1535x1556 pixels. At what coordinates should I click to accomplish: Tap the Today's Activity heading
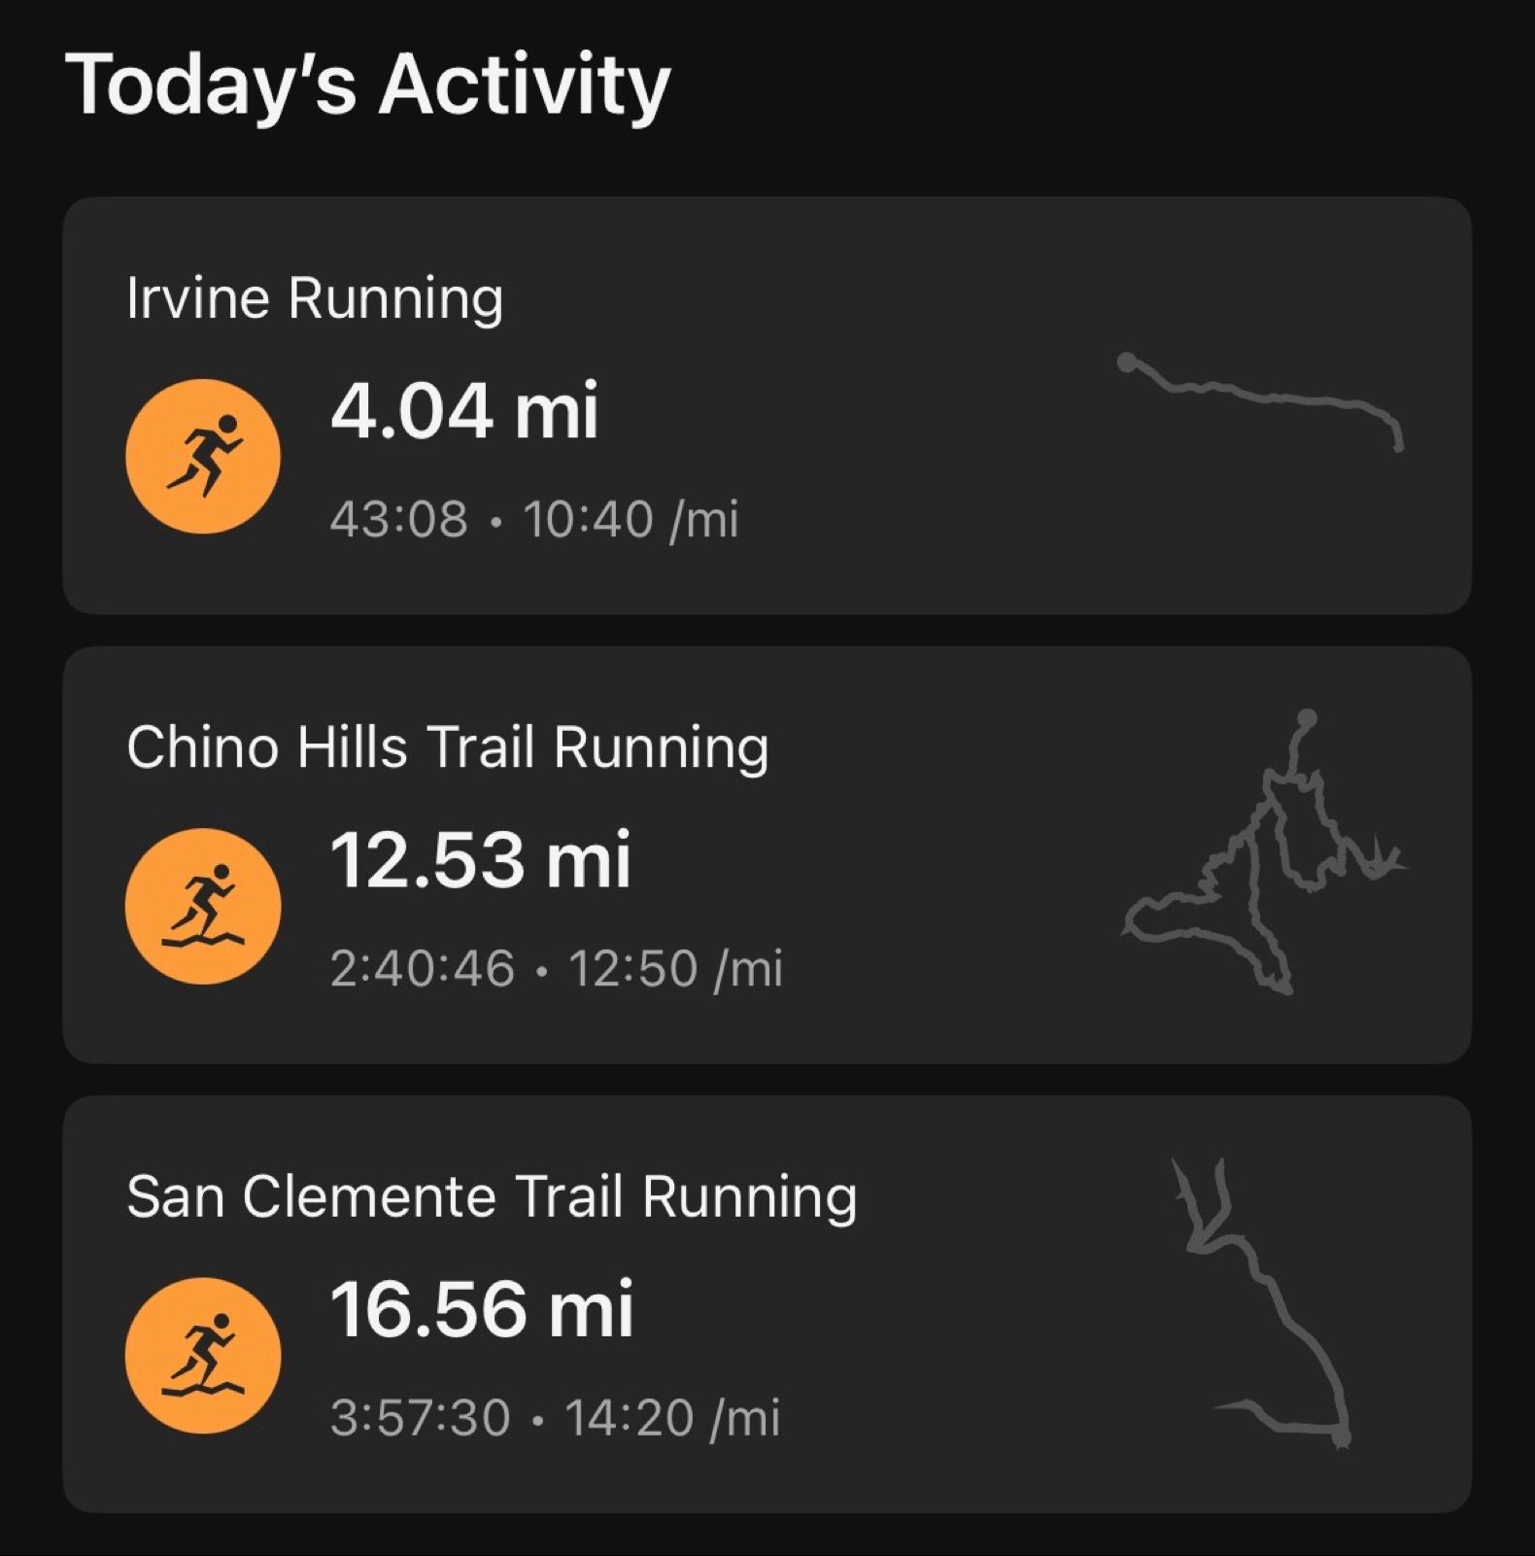(367, 86)
